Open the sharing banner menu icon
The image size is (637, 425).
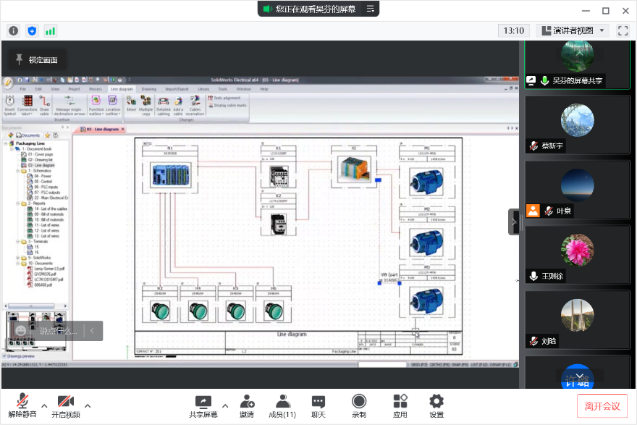[x=371, y=9]
